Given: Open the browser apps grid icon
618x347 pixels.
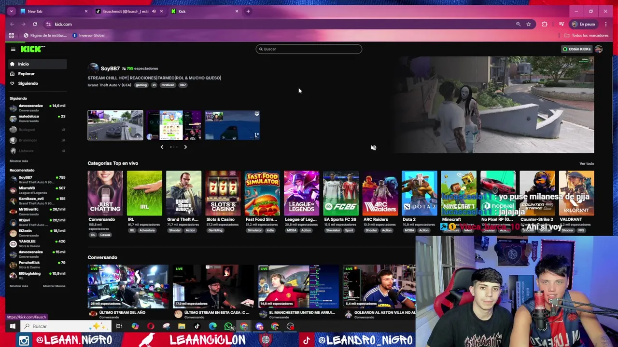Looking at the screenshot, I should click(12, 35).
